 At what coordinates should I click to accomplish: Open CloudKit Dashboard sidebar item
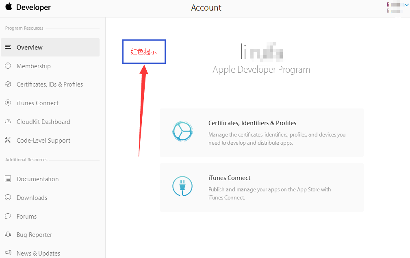(43, 122)
